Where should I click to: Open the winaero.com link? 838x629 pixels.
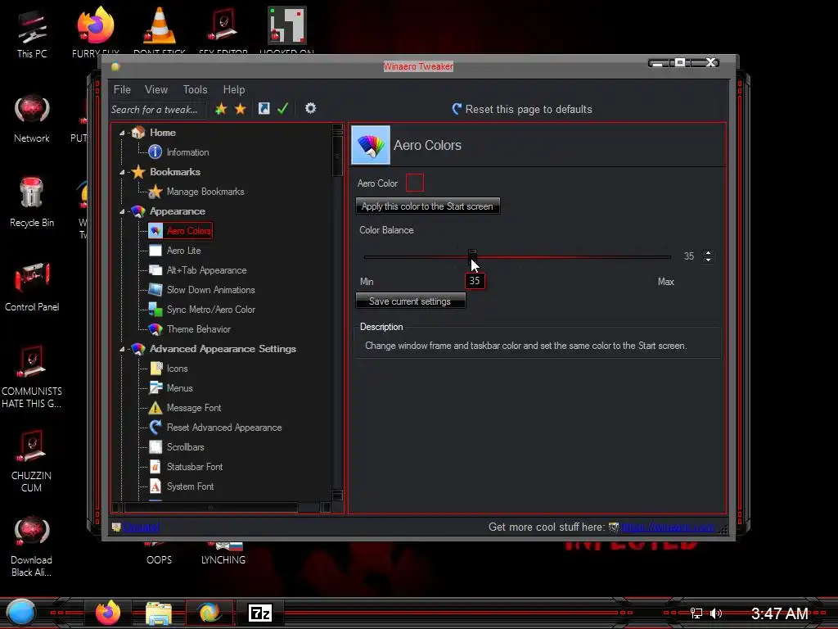click(x=668, y=527)
